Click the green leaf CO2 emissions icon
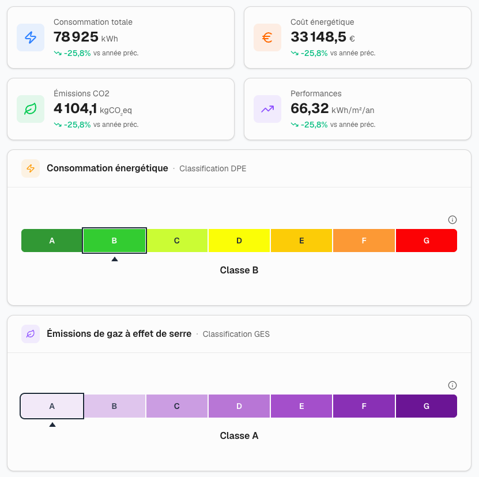This screenshot has width=479, height=477. (x=31, y=109)
